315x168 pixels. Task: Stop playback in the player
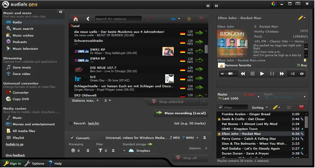tap(252, 74)
